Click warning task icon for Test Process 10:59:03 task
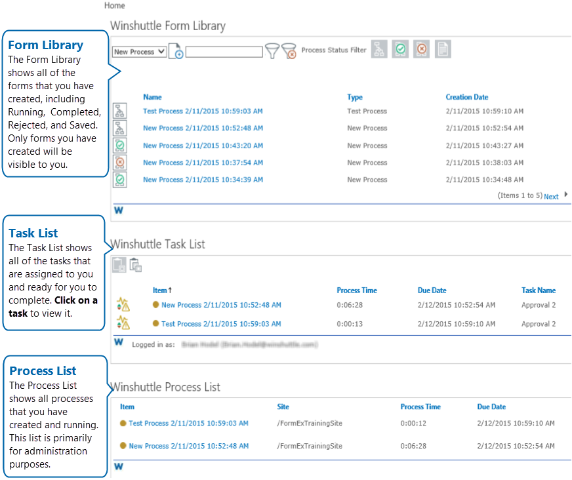 click(123, 323)
